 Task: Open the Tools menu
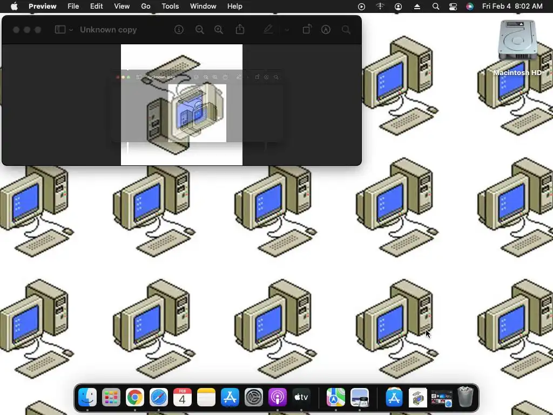(x=170, y=6)
